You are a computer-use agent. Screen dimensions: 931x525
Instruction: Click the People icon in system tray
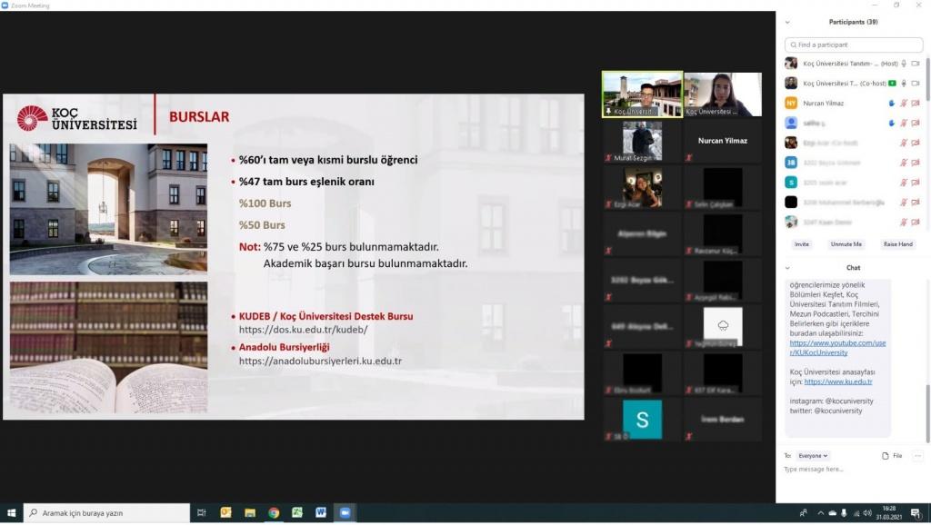(804, 513)
